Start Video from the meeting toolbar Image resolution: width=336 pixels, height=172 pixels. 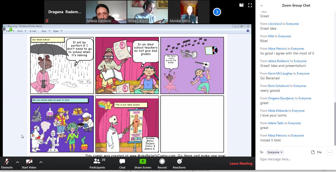point(29,162)
